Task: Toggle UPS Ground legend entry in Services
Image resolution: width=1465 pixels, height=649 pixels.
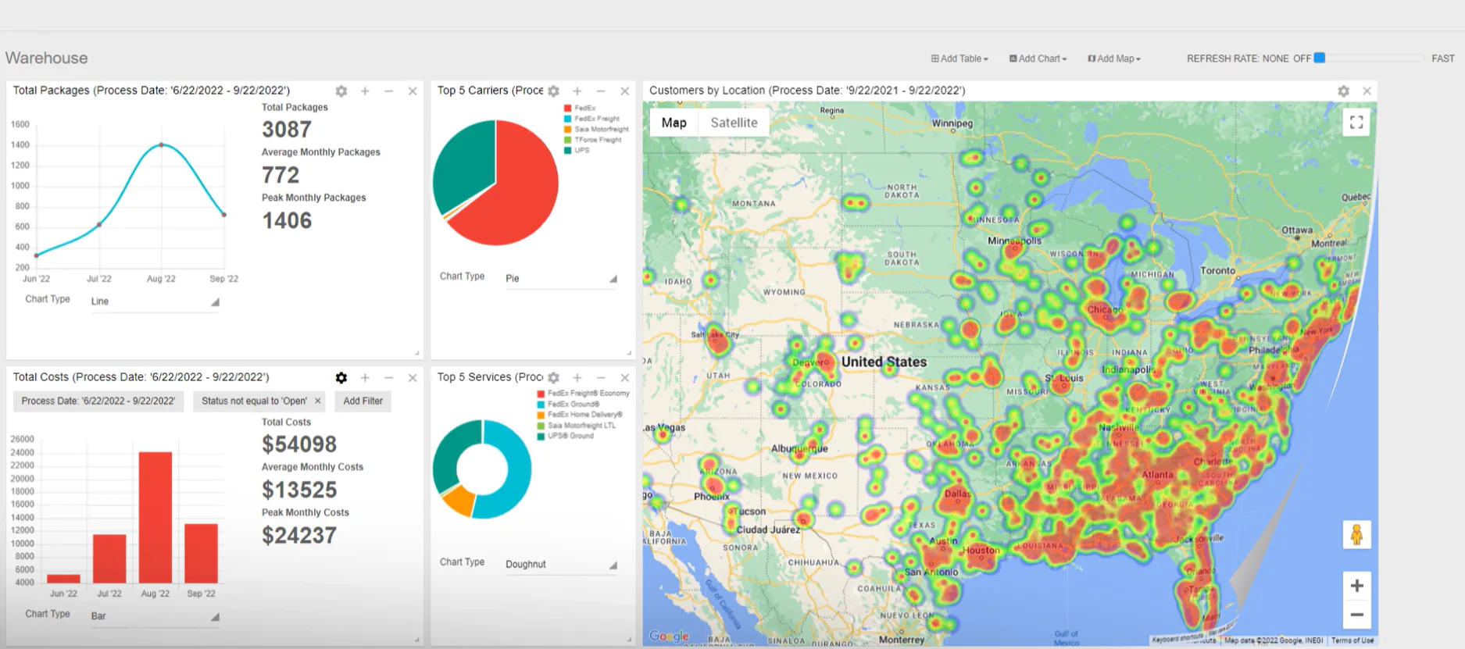Action: pyautogui.click(x=566, y=436)
